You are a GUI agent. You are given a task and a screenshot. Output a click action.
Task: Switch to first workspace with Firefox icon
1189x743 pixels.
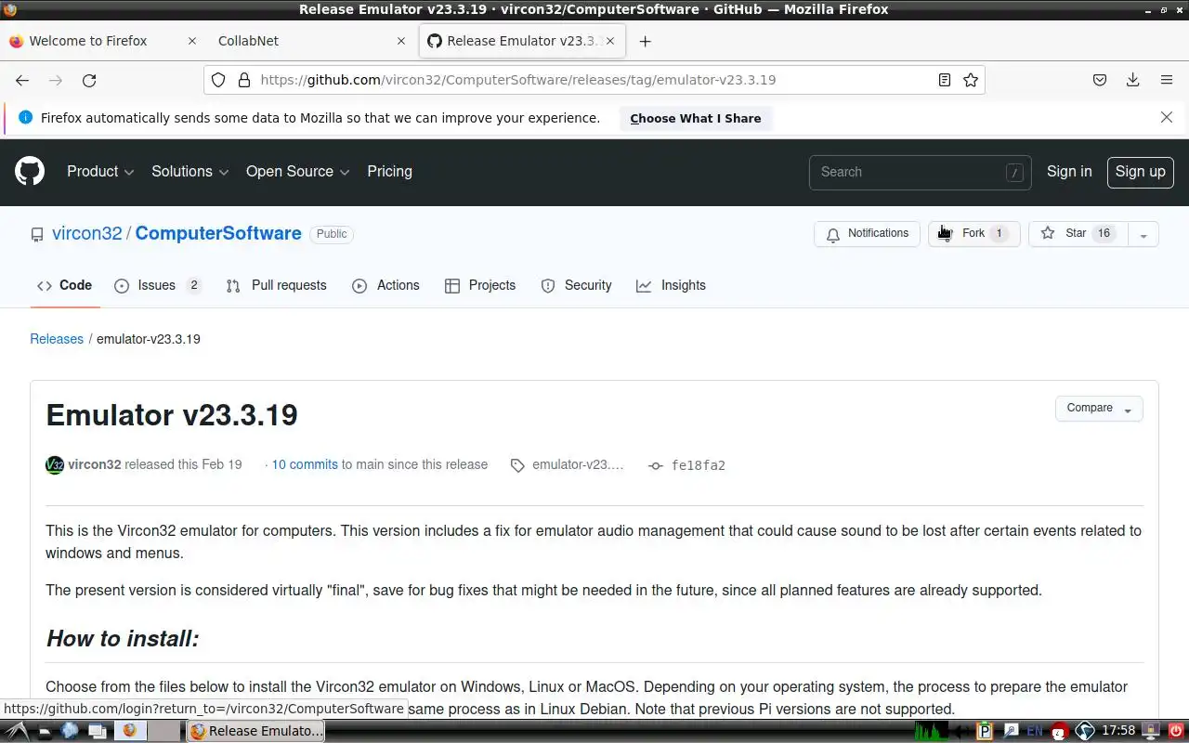pos(129,731)
